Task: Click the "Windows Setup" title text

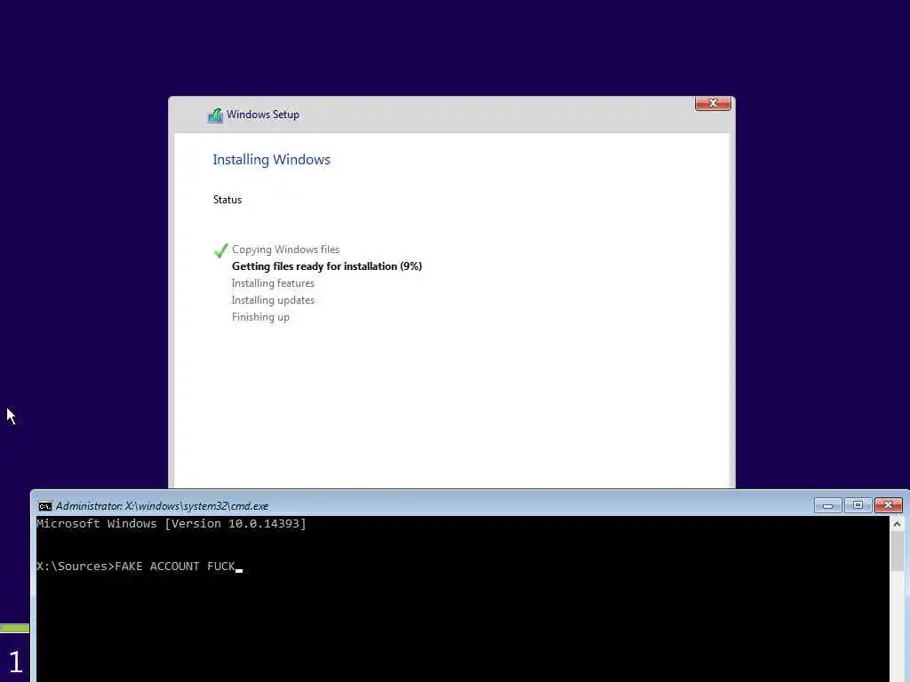Action: coord(263,115)
